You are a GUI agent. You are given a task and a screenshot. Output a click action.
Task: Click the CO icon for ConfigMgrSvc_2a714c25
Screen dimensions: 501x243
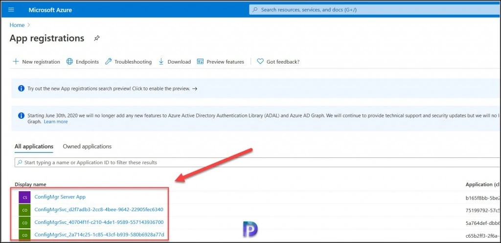coord(24,236)
